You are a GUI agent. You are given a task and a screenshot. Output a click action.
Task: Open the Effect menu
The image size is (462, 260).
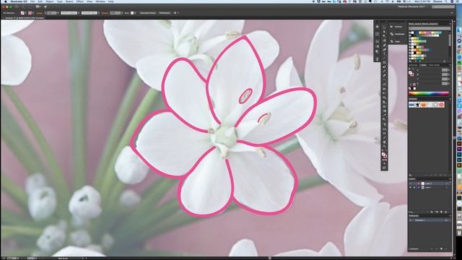click(80, 1)
